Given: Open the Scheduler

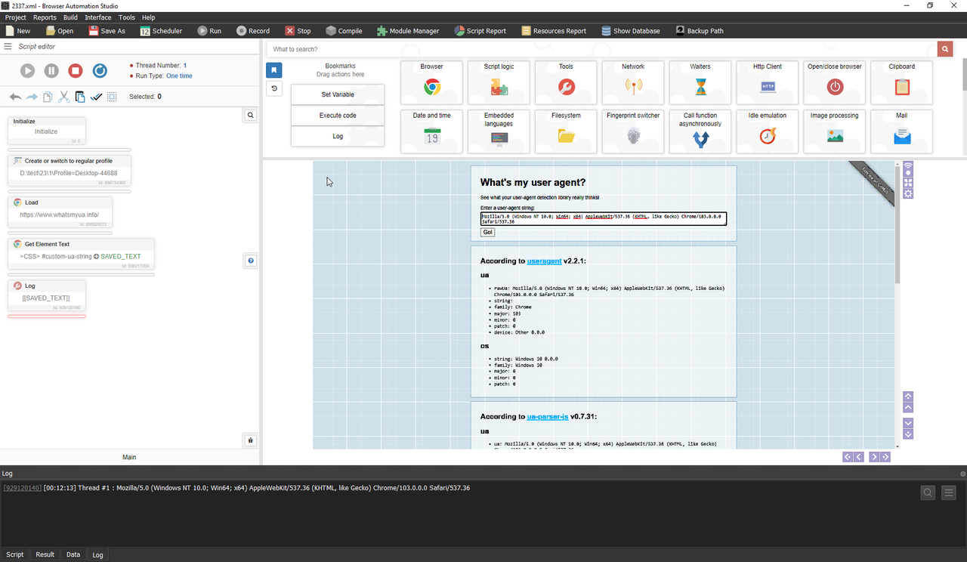Looking at the screenshot, I should coord(161,31).
